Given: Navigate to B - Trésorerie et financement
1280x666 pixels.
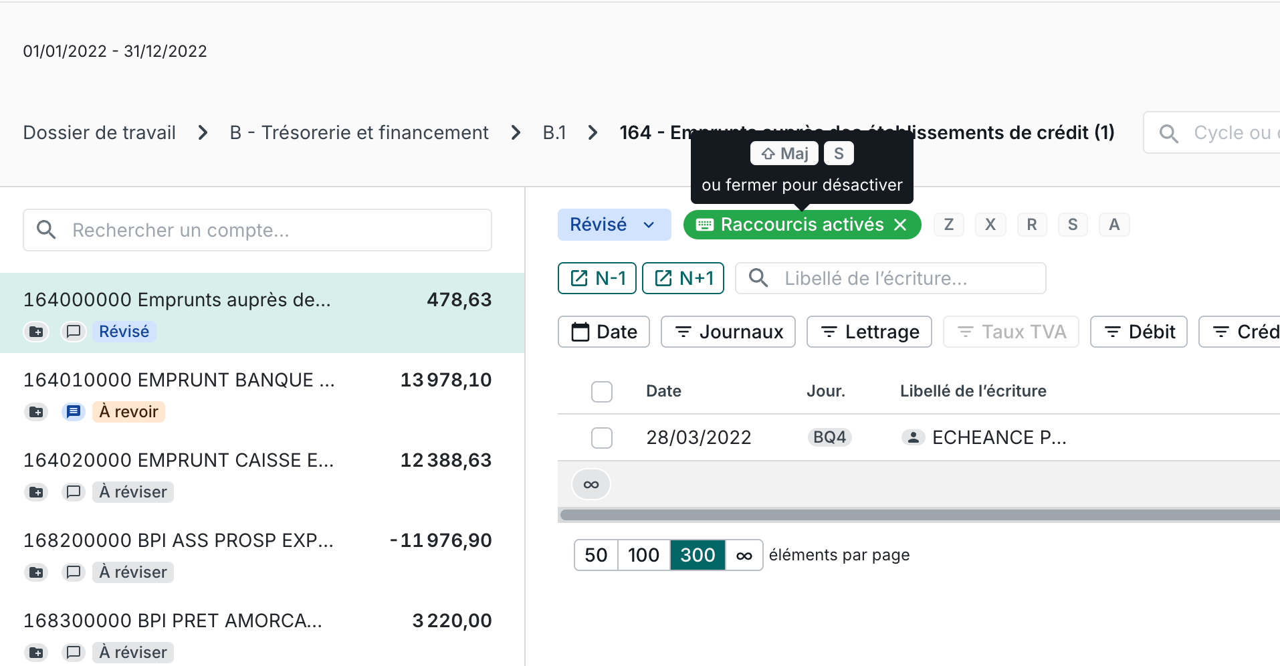Looking at the screenshot, I should pos(359,132).
